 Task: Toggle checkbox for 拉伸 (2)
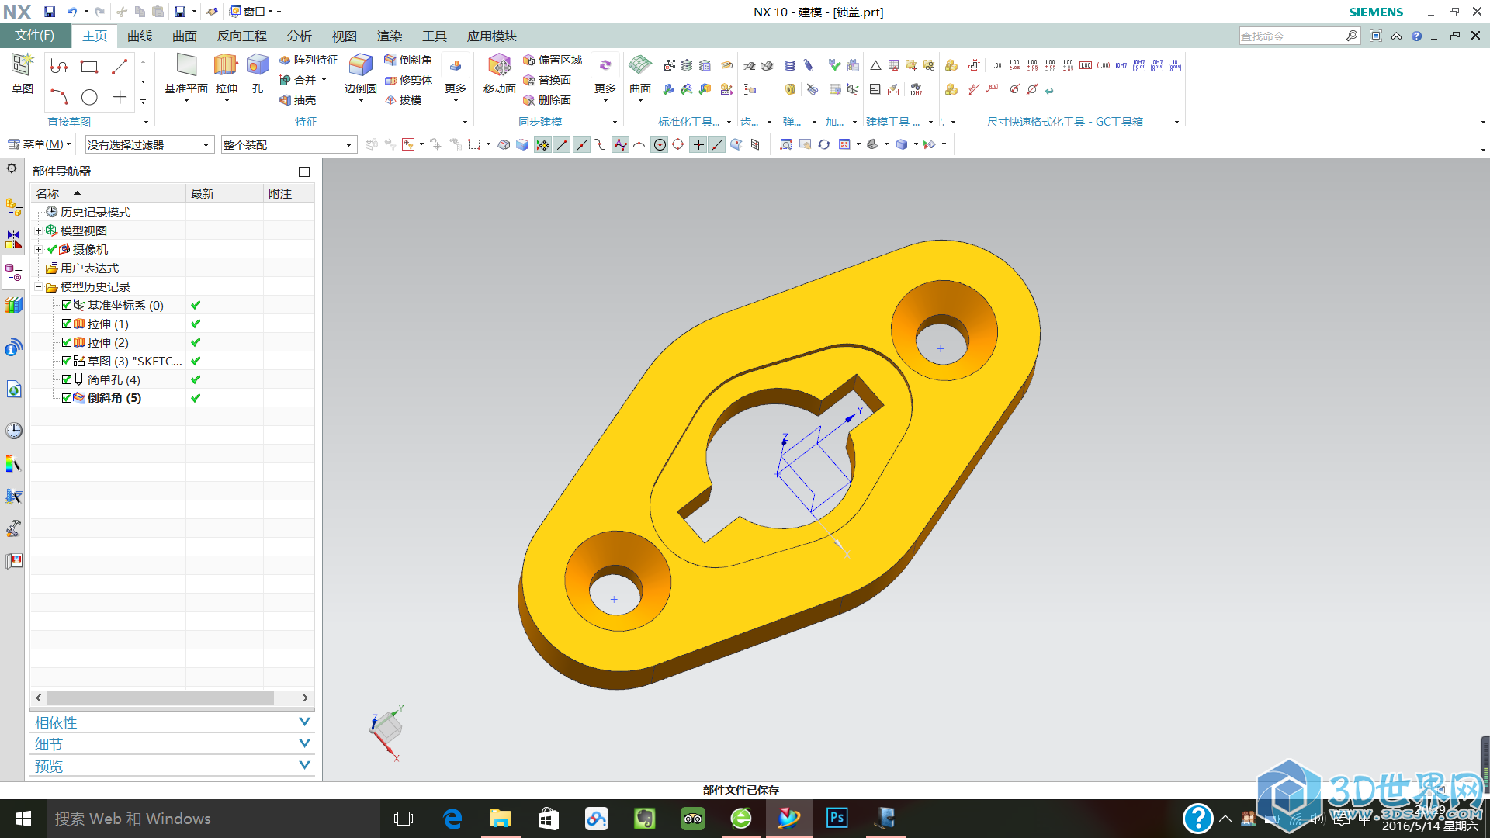(67, 342)
